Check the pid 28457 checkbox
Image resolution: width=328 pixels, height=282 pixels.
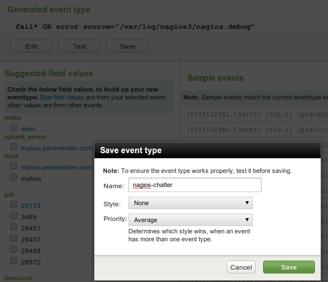pos(14,238)
